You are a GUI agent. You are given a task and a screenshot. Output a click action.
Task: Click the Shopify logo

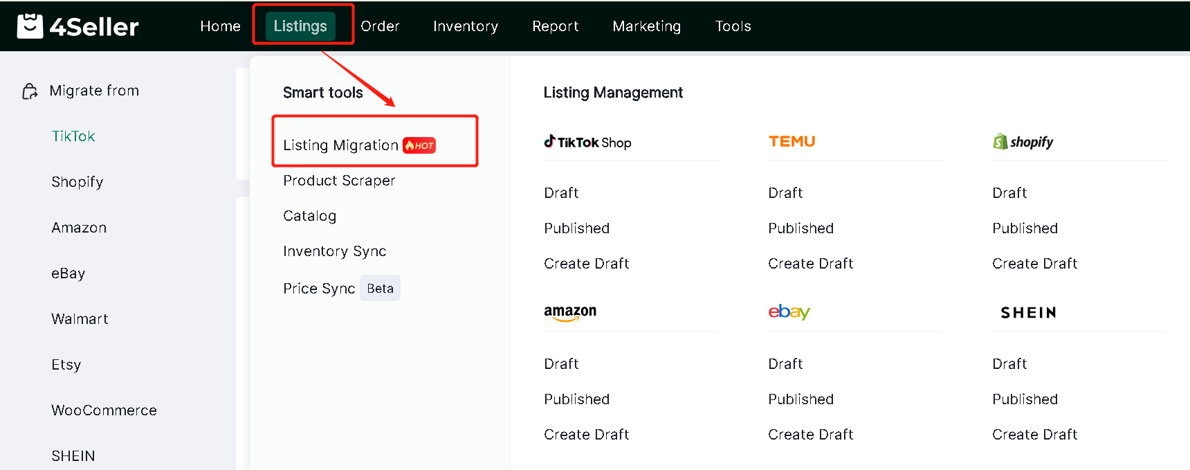[x=1023, y=142]
